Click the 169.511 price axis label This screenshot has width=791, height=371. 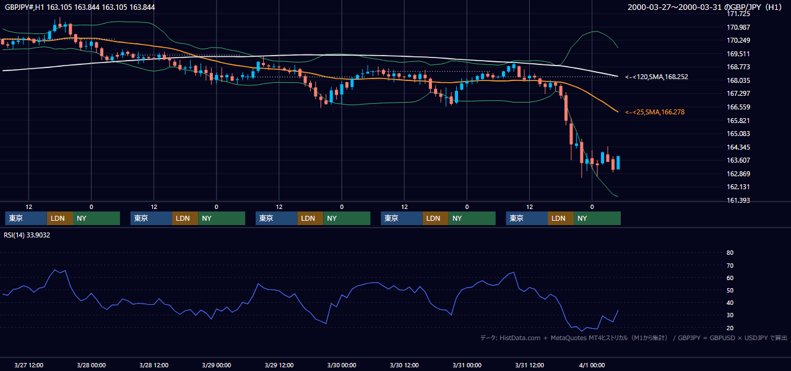pos(738,54)
